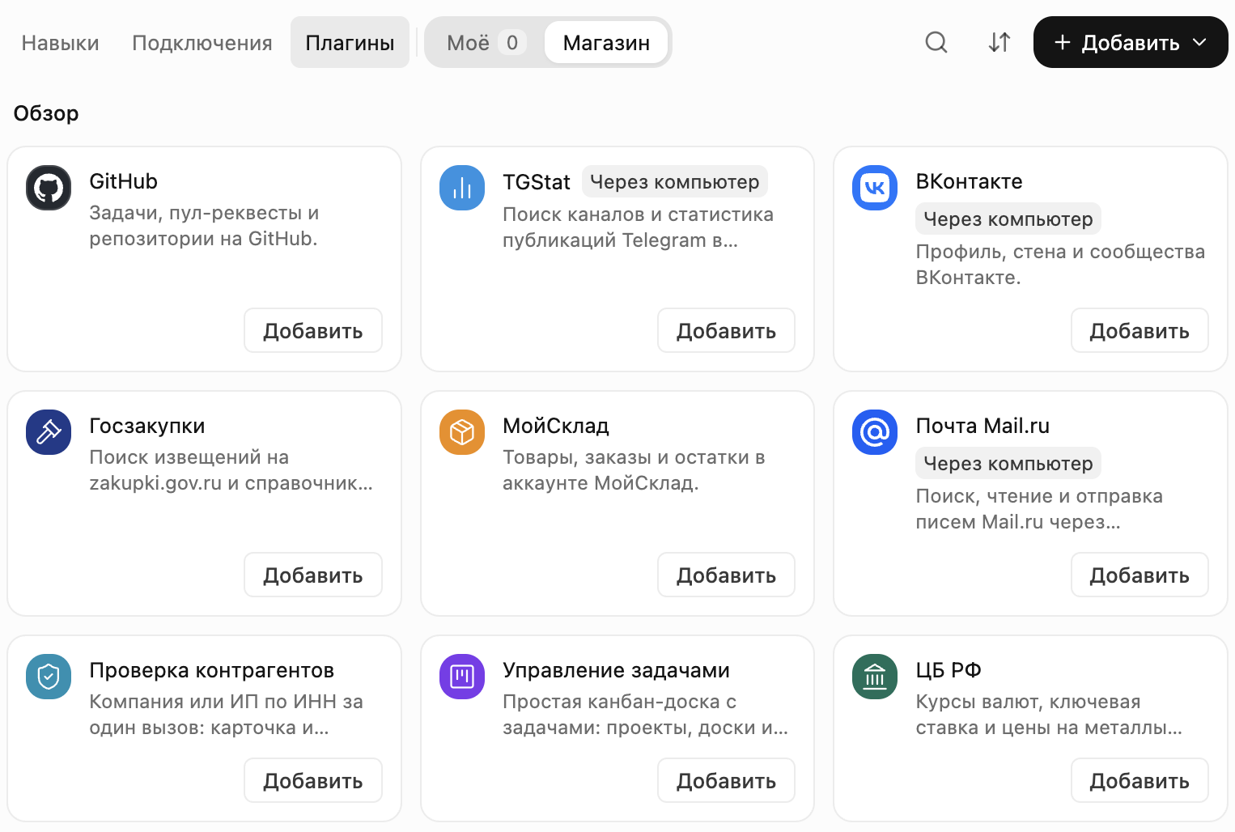This screenshot has width=1235, height=832.
Task: Click the Госзакупки gavel icon
Action: coord(49,432)
